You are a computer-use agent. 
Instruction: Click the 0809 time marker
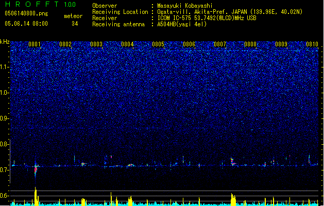281,44
